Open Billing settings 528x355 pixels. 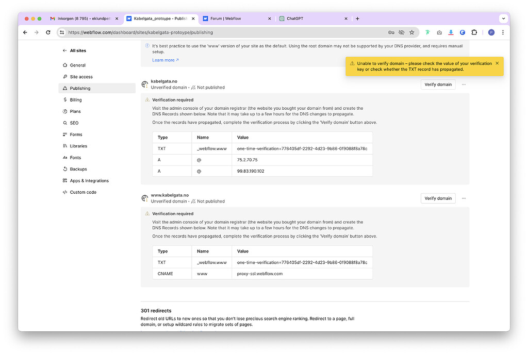click(97, 99)
